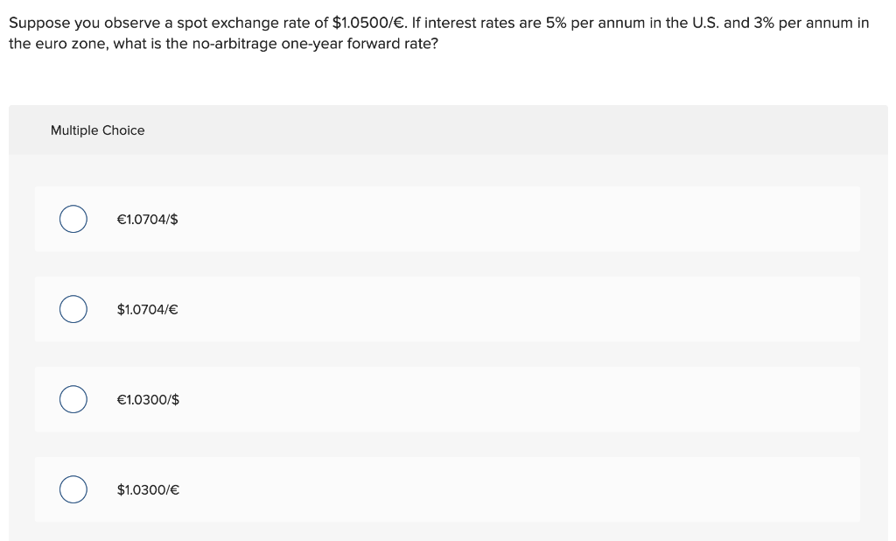Choose the third answer option row
This screenshot has width=896, height=541.
point(447,399)
